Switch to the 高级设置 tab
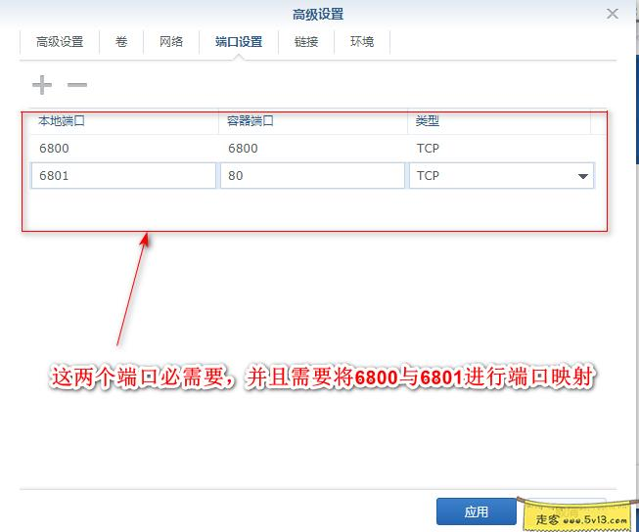The height and width of the screenshot is (532, 639). point(60,41)
